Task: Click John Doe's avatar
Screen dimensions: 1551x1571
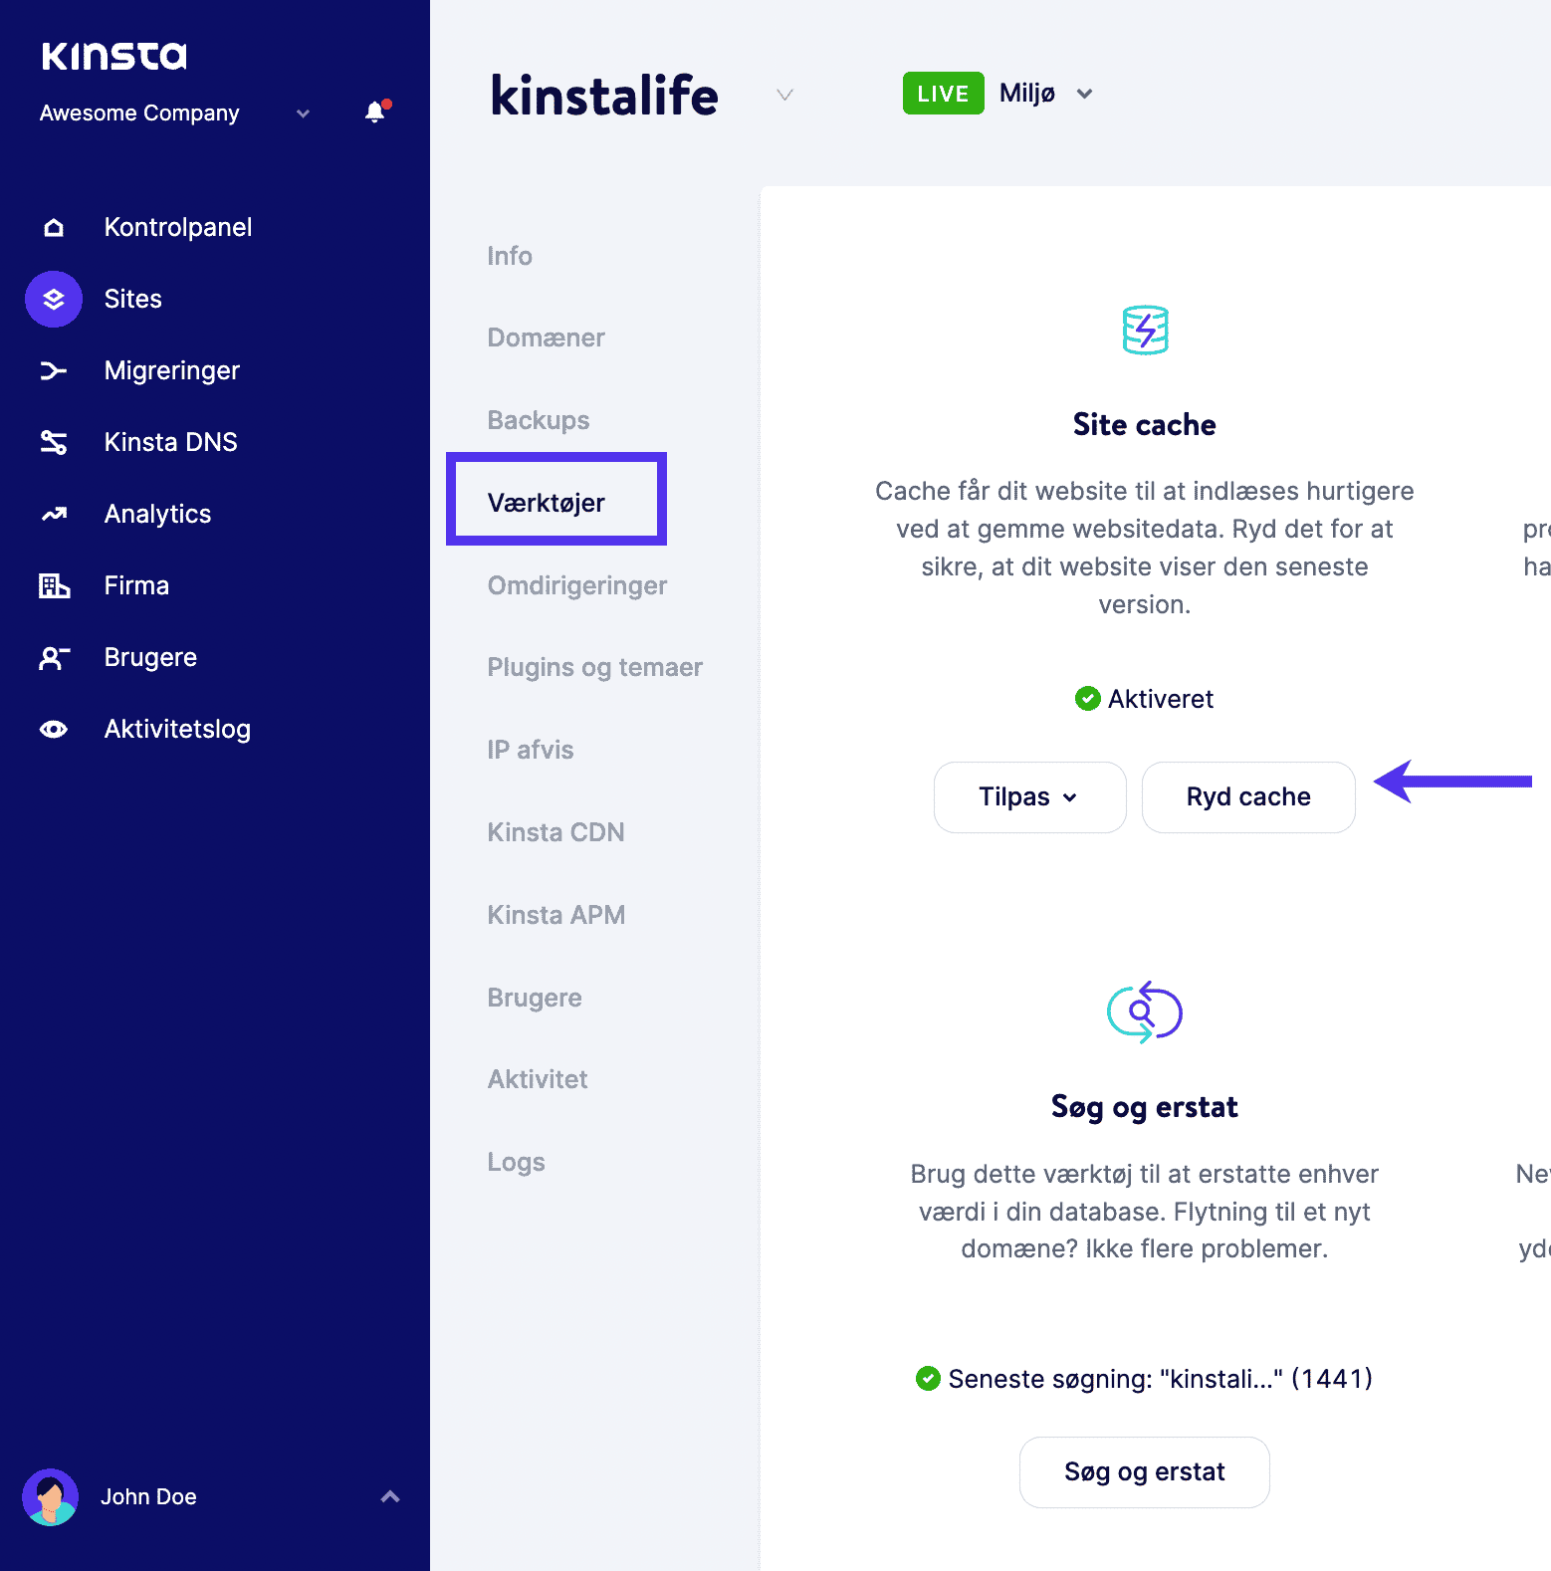Action: click(51, 1496)
